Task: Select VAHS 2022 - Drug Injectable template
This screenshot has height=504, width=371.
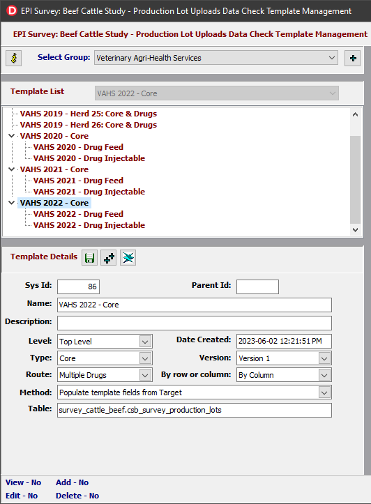Action: point(89,225)
